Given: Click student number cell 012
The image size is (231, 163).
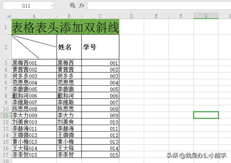Looking at the screenshot, I should 100,135.
